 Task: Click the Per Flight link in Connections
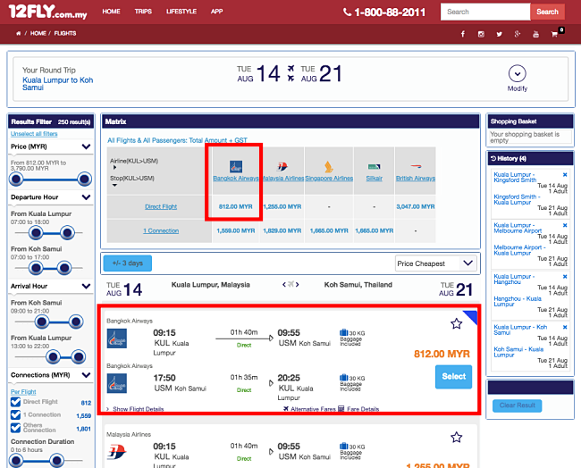(23, 392)
